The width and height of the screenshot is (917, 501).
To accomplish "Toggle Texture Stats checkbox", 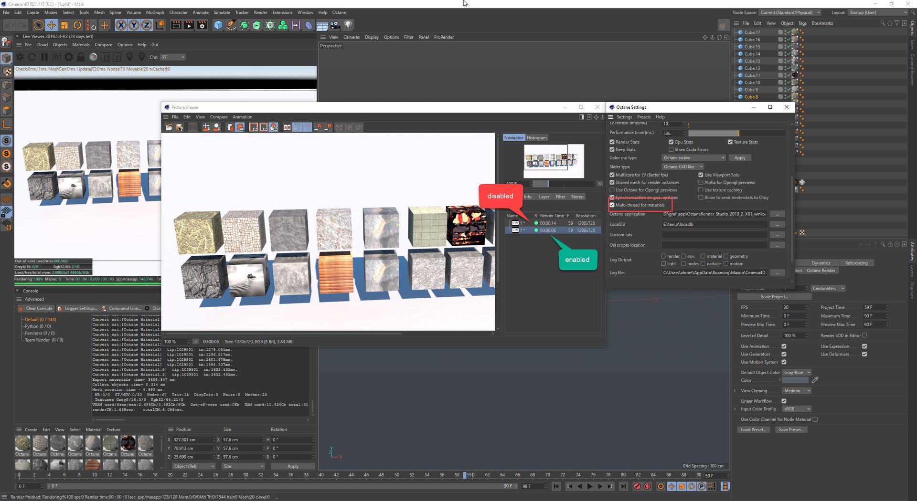I will pyautogui.click(x=730, y=142).
